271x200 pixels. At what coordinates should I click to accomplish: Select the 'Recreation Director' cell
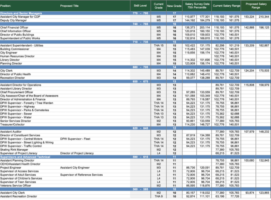tap(12, 78)
